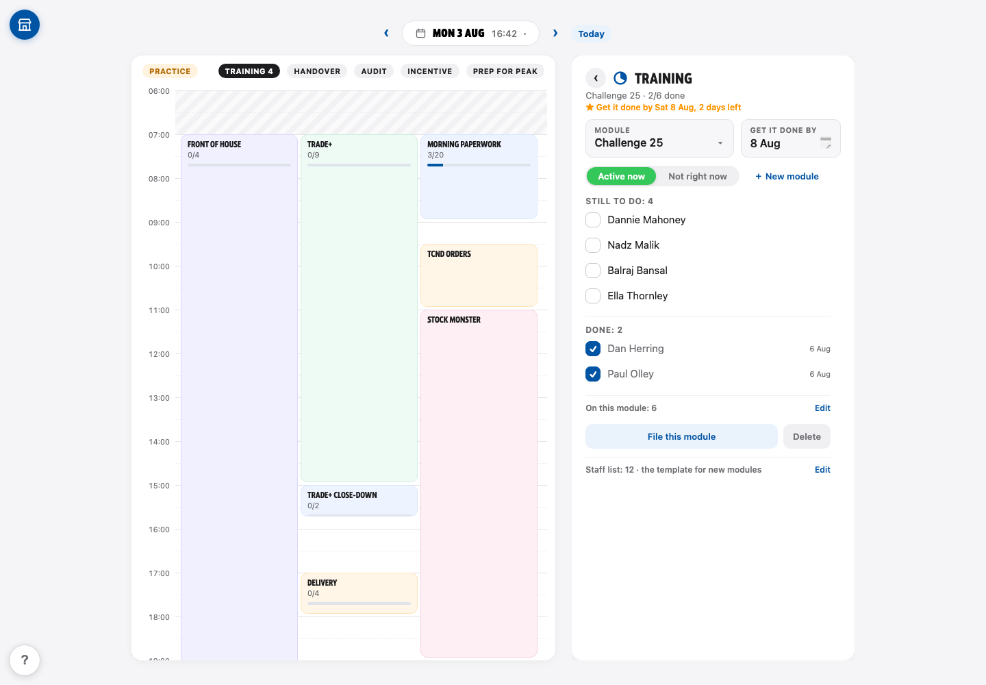The image size is (986, 685).
Task: Tick the Ella Thornley checkbox
Action: (593, 296)
